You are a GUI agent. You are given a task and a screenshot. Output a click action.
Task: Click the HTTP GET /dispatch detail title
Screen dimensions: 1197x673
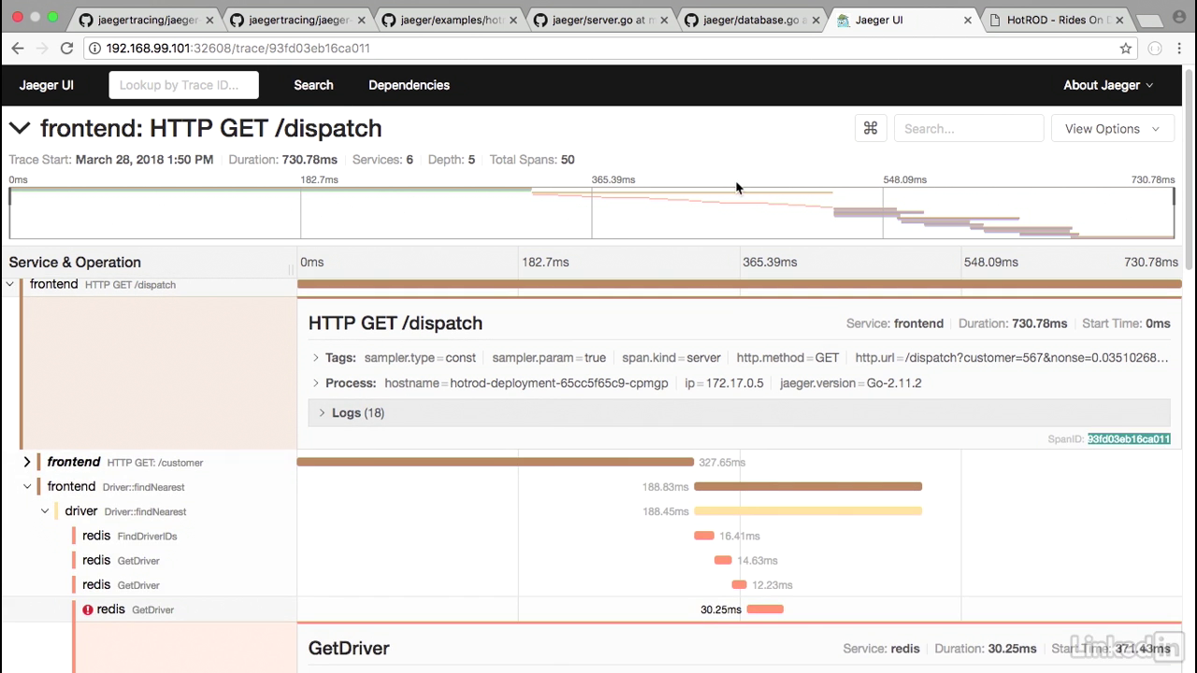pyautogui.click(x=396, y=323)
